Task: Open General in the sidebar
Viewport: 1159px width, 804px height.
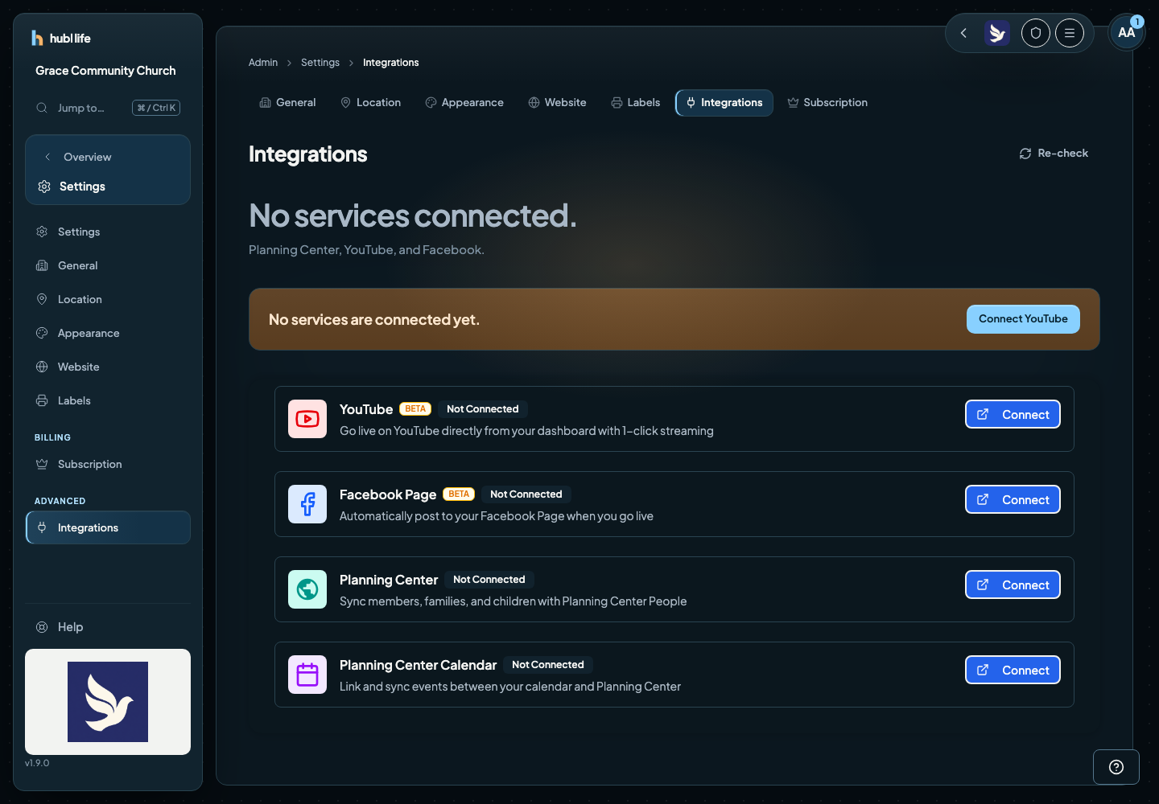Action: 108,265
